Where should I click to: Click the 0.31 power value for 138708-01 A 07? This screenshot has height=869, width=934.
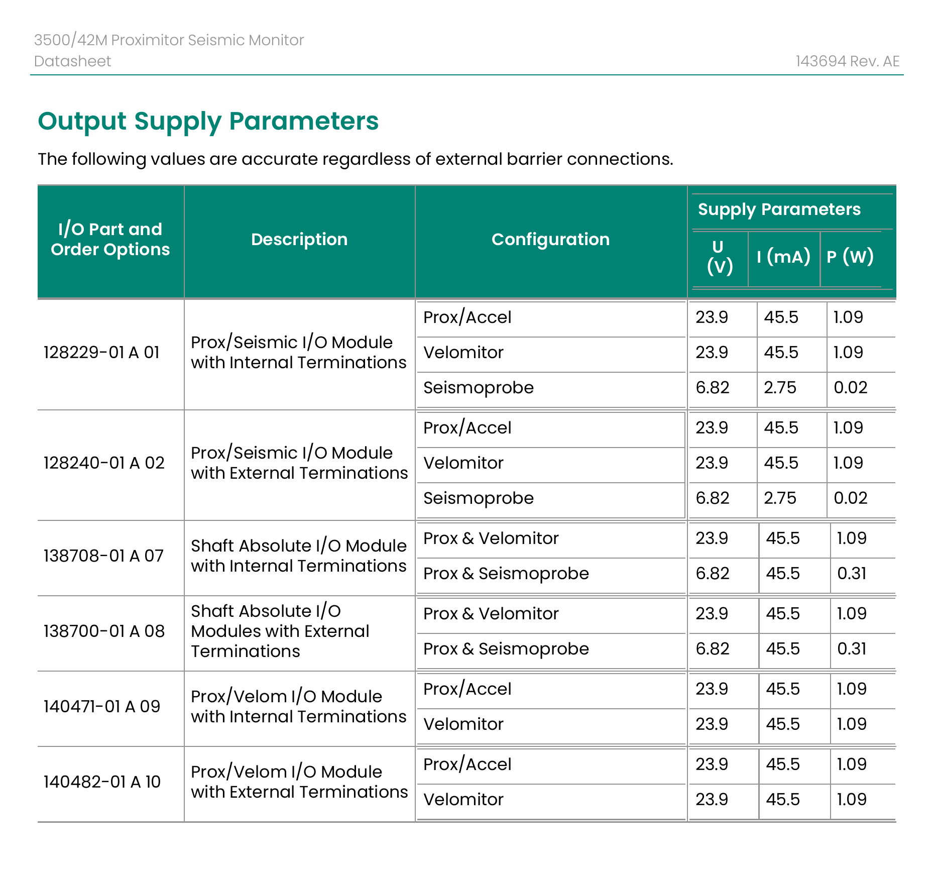852,574
